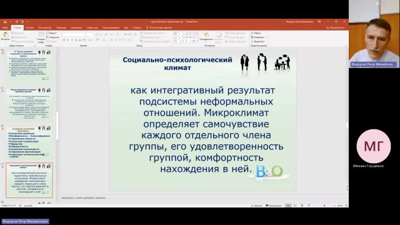The image size is (400, 225).
Task: Click the Save icon in quick access toolbar
Action: pyautogui.click(x=5, y=22)
